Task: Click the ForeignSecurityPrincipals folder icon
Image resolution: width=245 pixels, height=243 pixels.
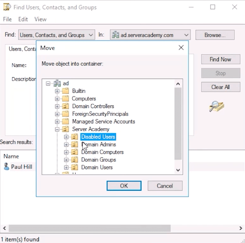Action: [x=66, y=114]
